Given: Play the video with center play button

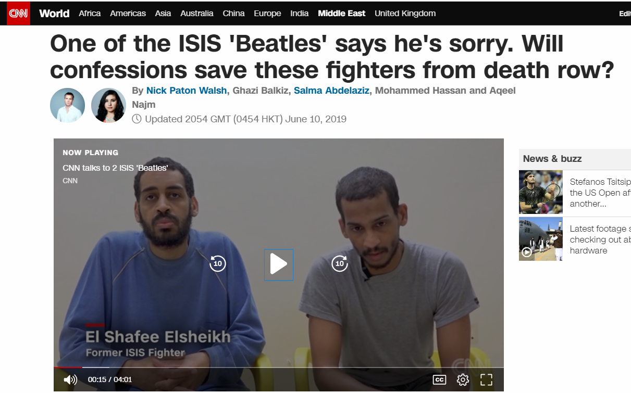Looking at the screenshot, I should (279, 264).
